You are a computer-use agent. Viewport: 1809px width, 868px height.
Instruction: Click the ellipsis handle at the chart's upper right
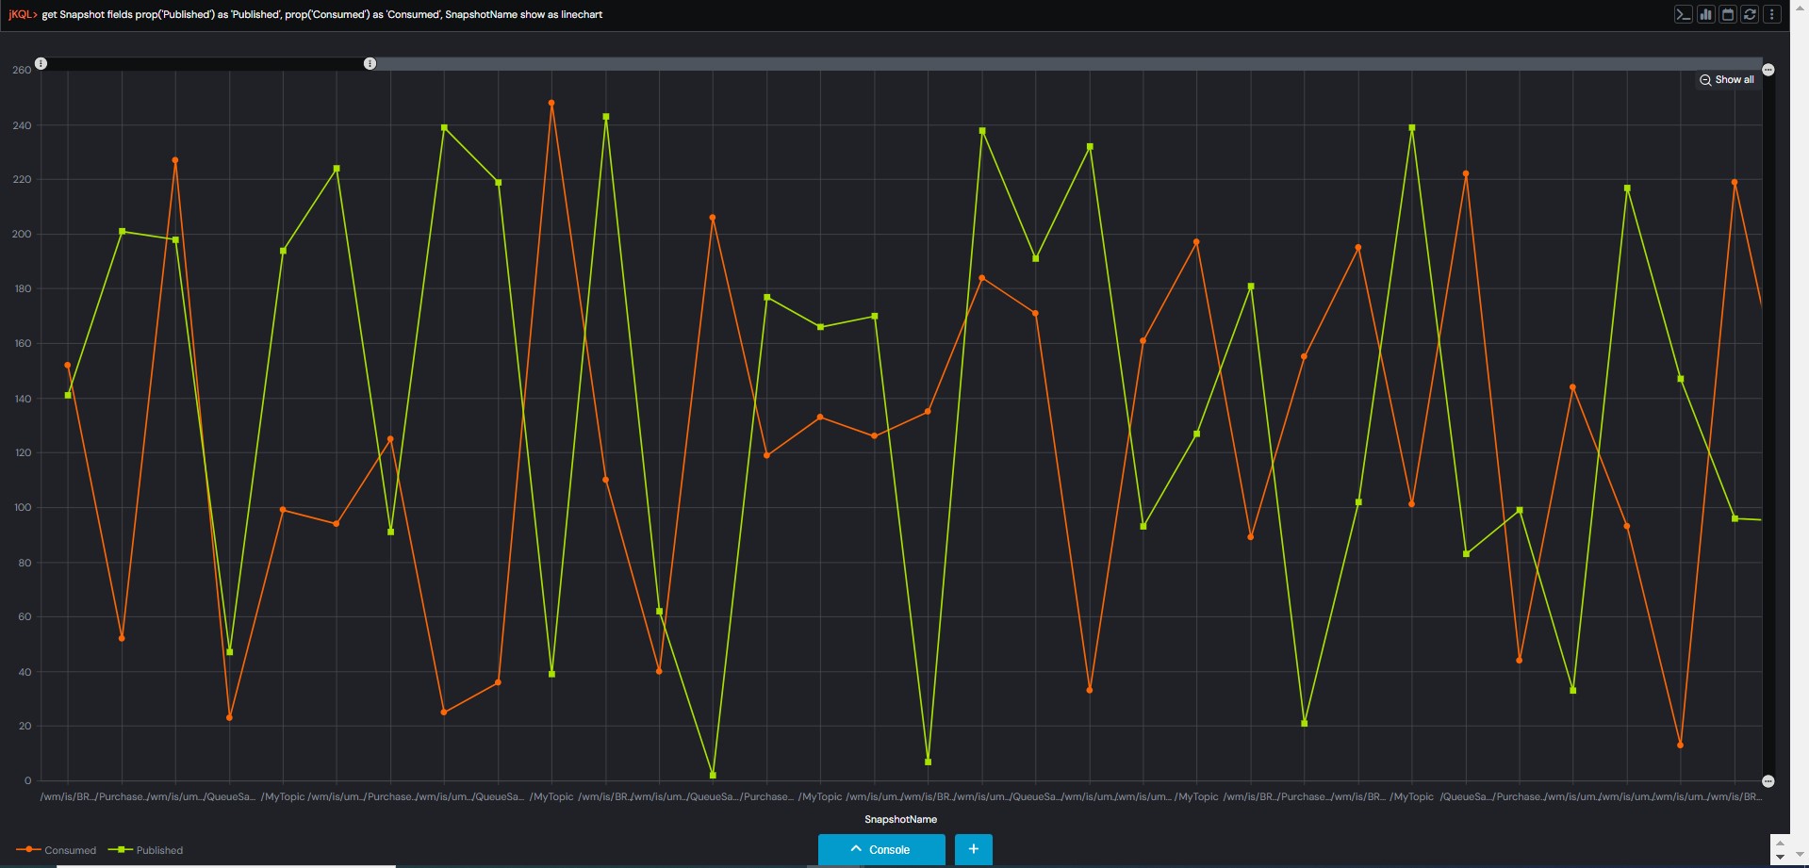click(x=1768, y=70)
